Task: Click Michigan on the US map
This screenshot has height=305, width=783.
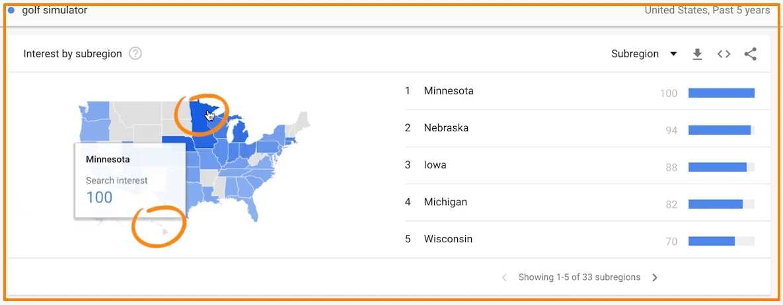Action: pos(241,135)
